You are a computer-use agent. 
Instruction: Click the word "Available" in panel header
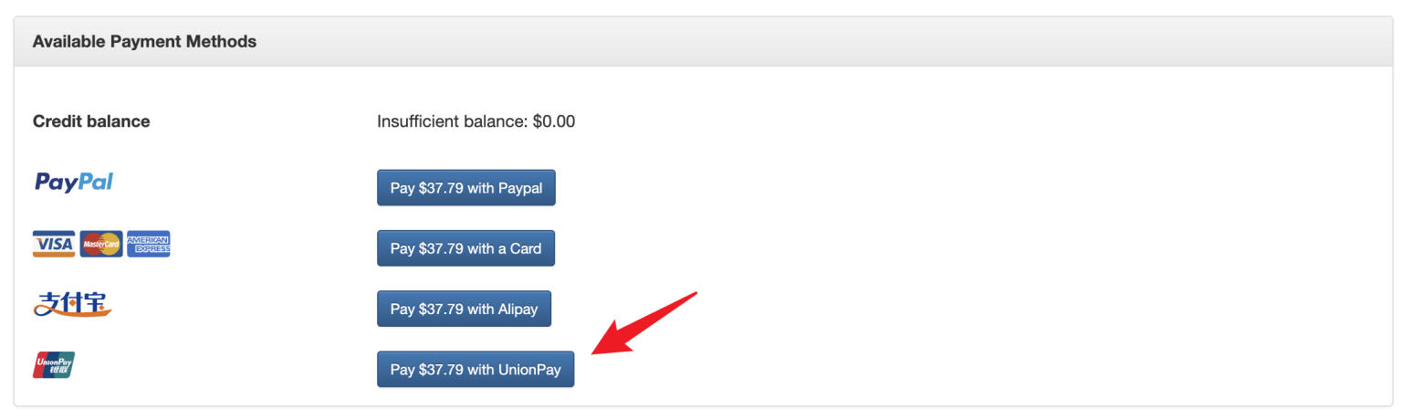67,42
